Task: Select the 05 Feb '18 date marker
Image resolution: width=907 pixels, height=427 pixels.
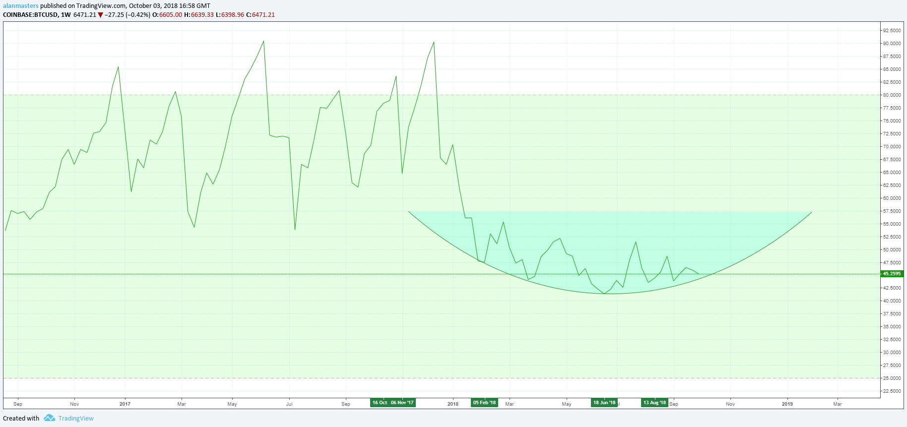Action: (484, 403)
